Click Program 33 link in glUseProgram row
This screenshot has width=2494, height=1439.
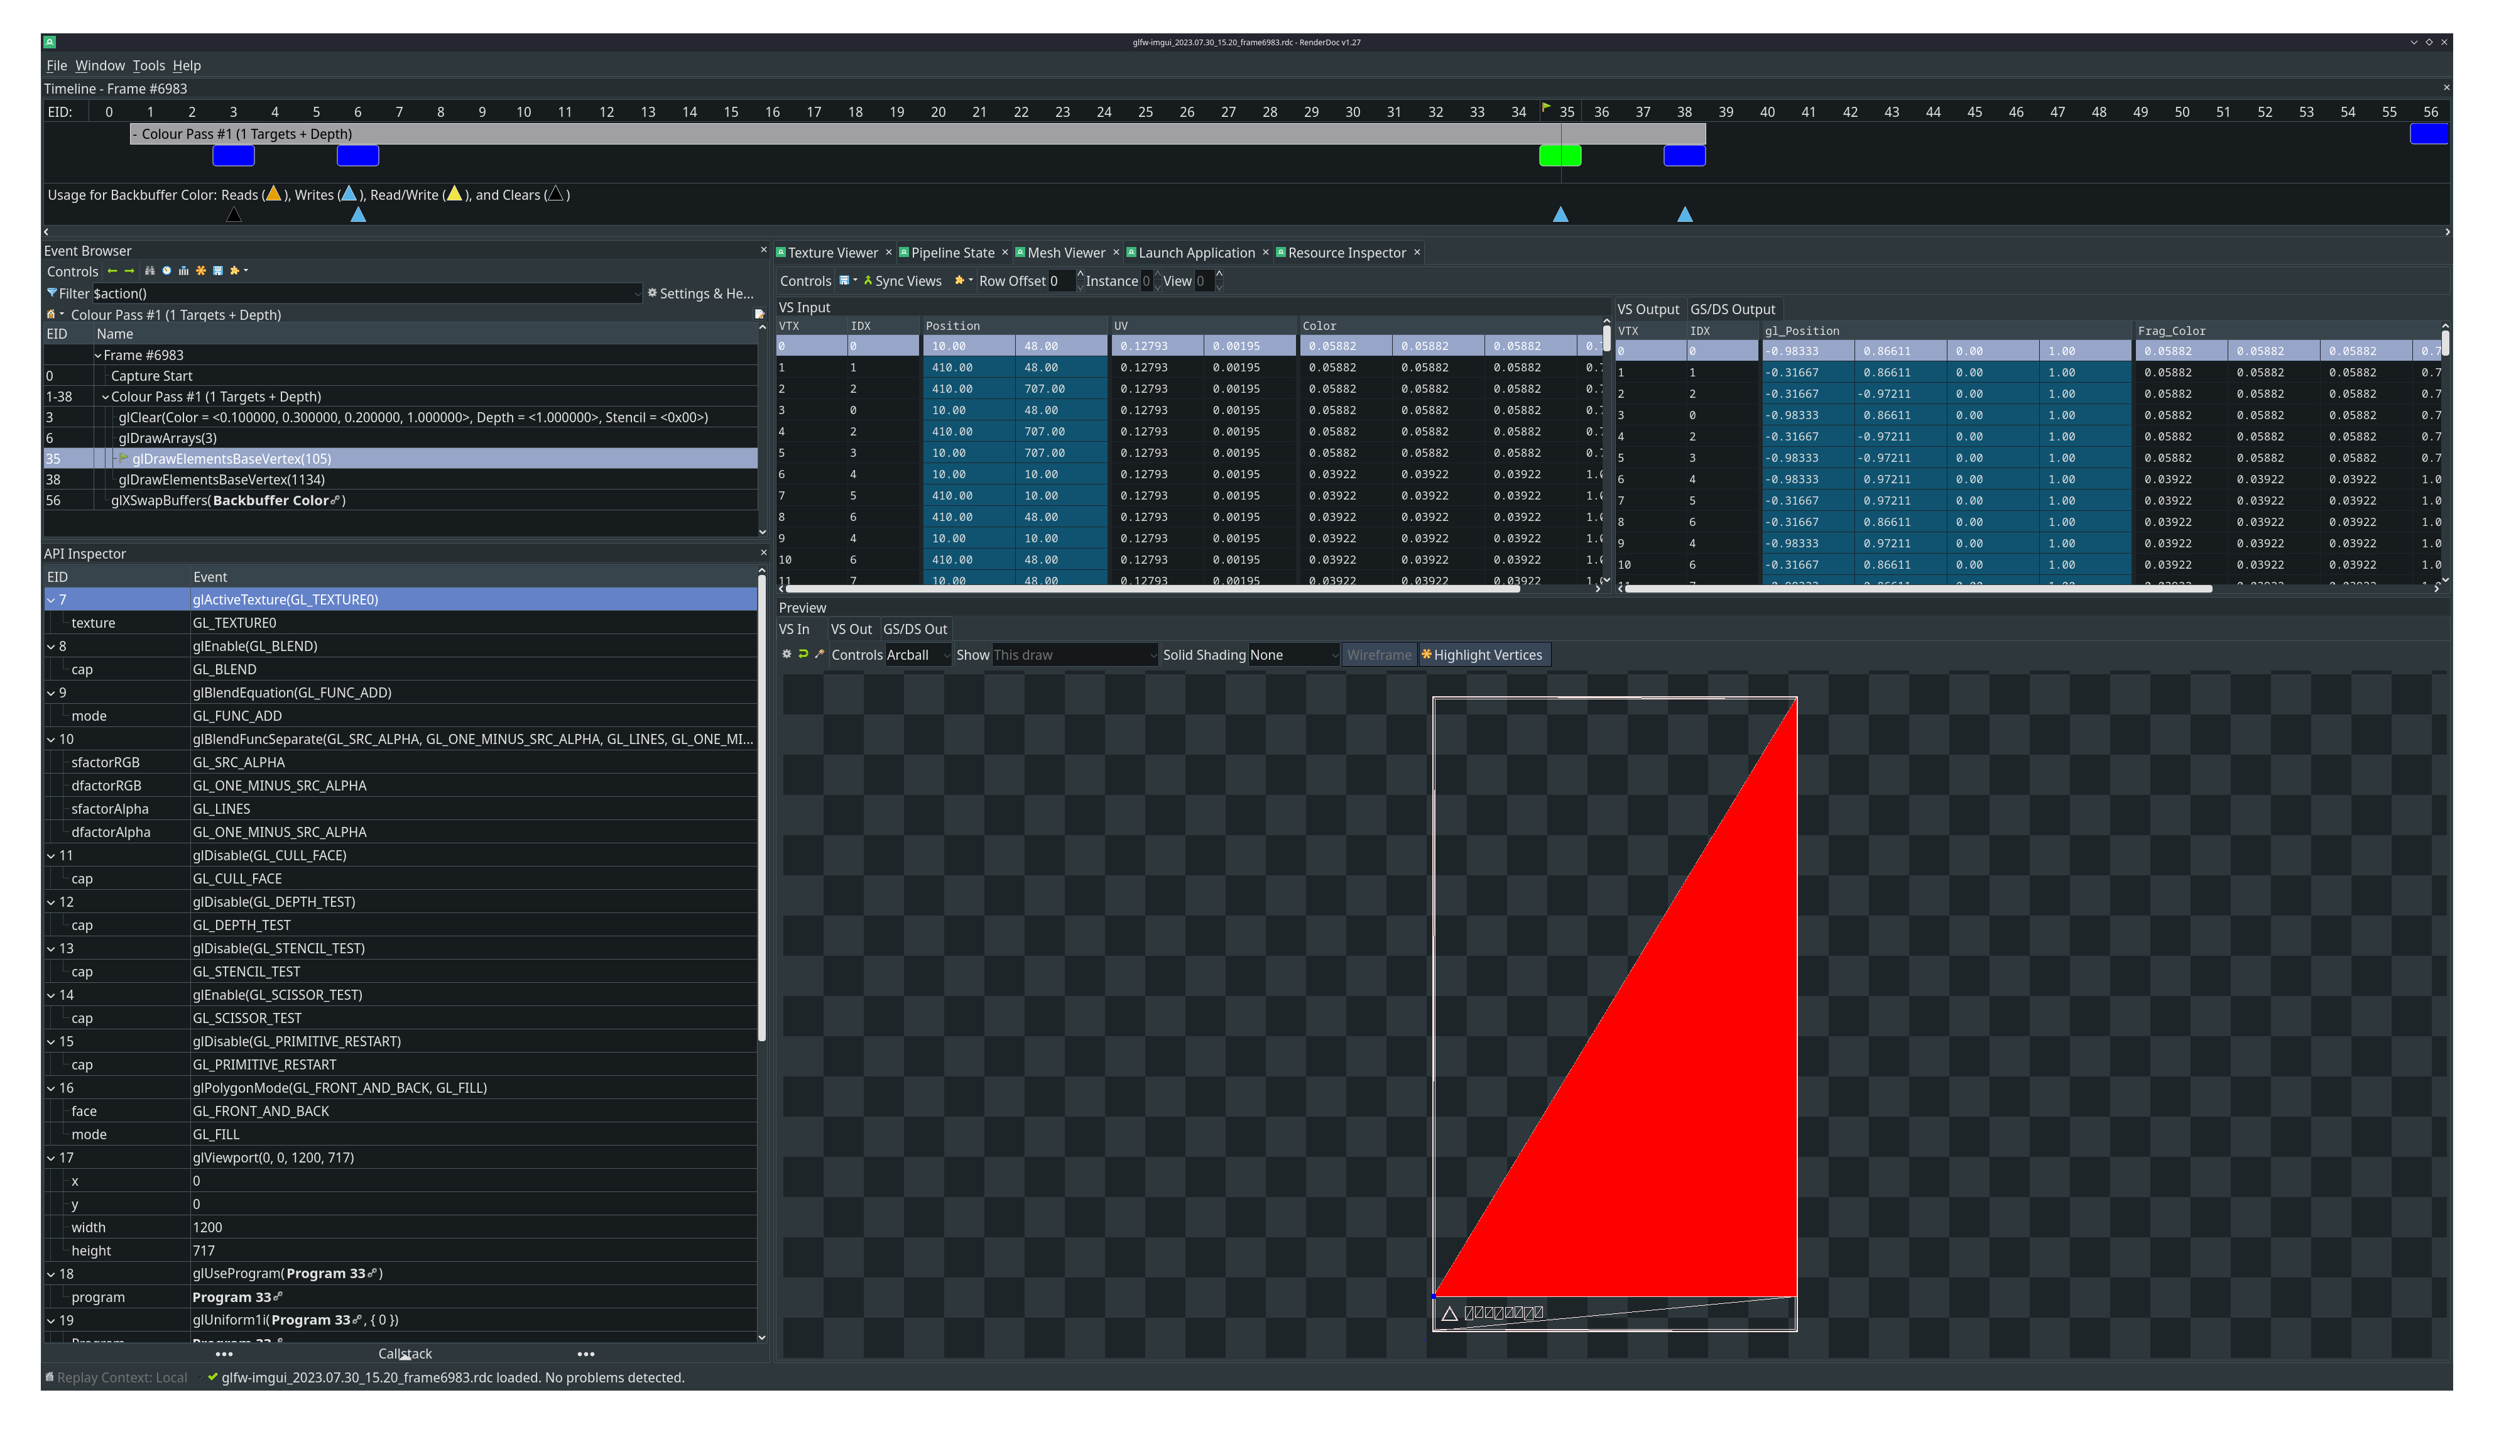[331, 1273]
